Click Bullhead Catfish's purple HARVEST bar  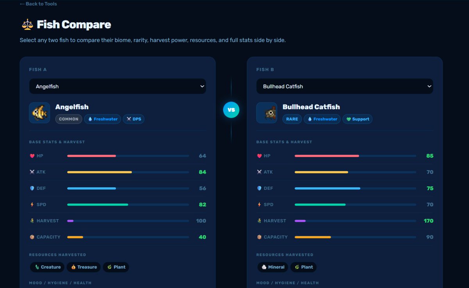[x=300, y=221]
